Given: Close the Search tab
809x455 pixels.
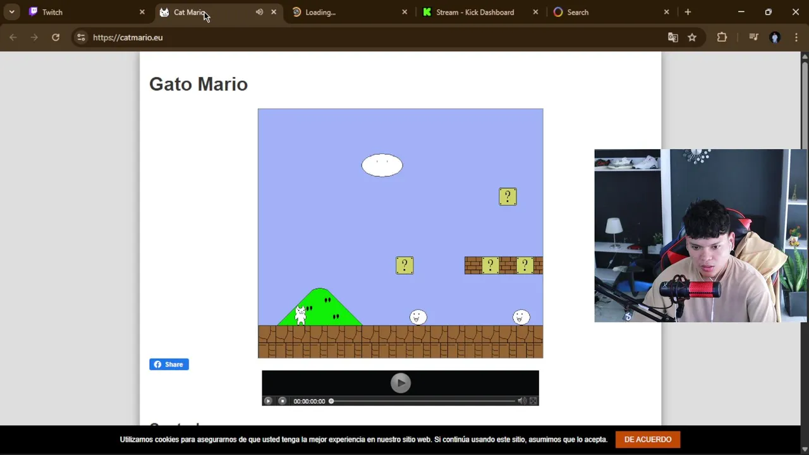Looking at the screenshot, I should pyautogui.click(x=666, y=12).
